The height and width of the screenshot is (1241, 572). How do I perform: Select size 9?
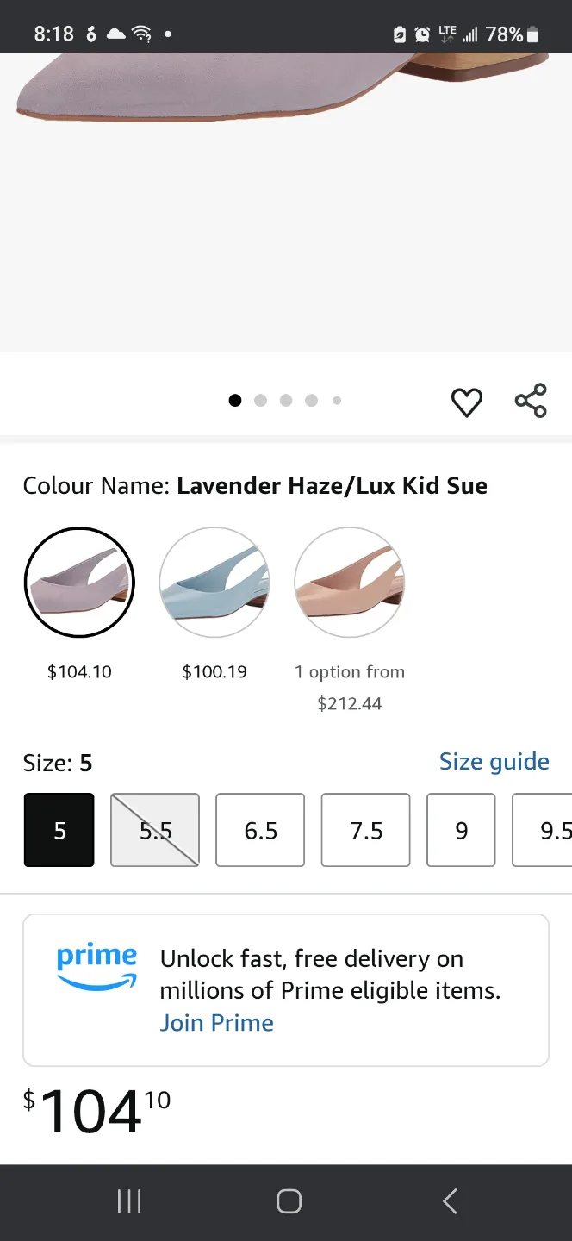[x=461, y=830]
